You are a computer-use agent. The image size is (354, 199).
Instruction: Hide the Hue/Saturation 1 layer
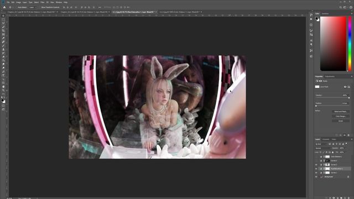click(316, 169)
